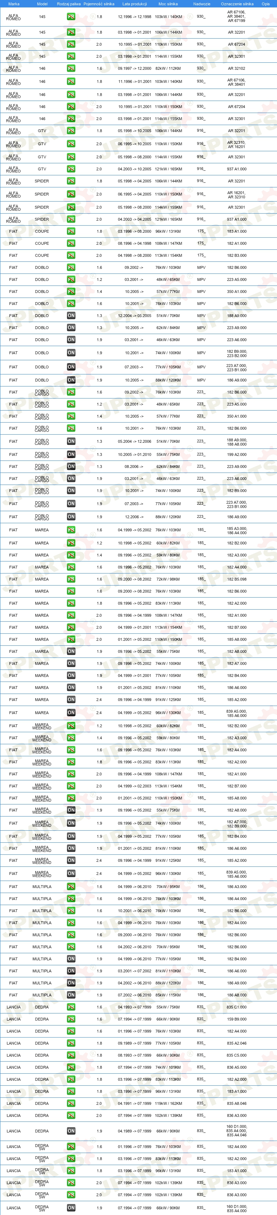Click the petrol icon for Alfa Romeo 146 1.6
Image resolution: width=277 pixels, height=1215 pixels.
pyautogui.click(x=71, y=68)
